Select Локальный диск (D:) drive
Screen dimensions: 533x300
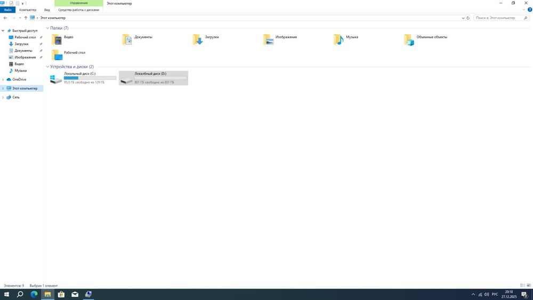pos(154,78)
